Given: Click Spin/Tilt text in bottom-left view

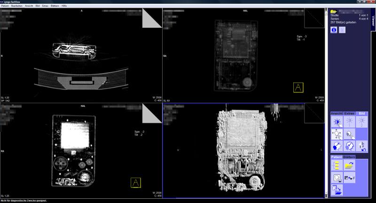Looking at the screenshot, I should click(139, 133).
